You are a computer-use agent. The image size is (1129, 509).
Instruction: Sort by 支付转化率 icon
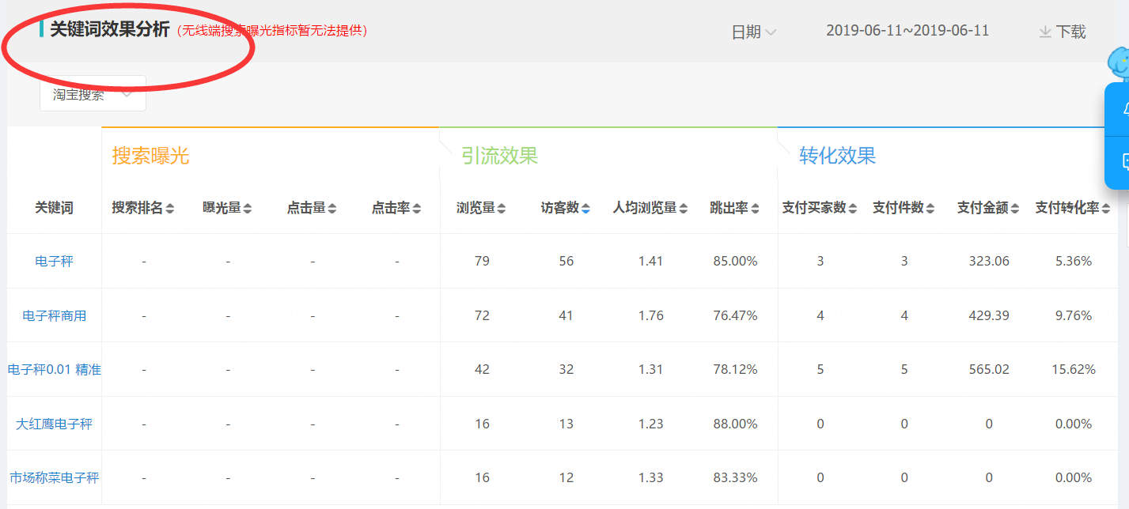pyautogui.click(x=1105, y=209)
